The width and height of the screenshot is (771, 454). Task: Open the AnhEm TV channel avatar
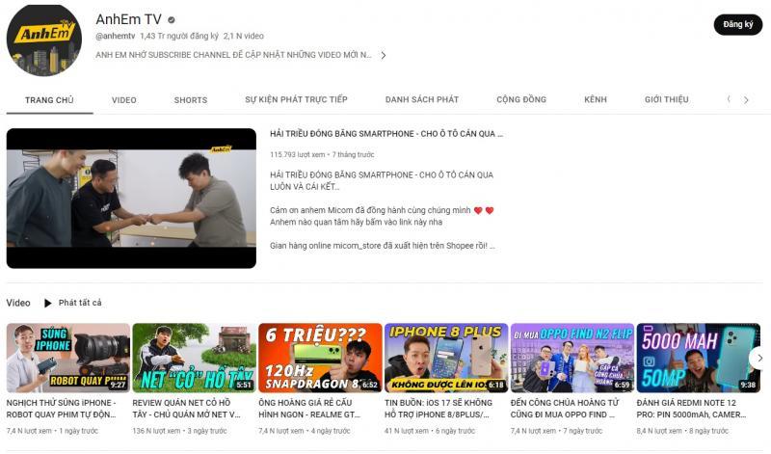[x=44, y=40]
